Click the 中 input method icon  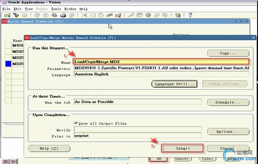13,161
